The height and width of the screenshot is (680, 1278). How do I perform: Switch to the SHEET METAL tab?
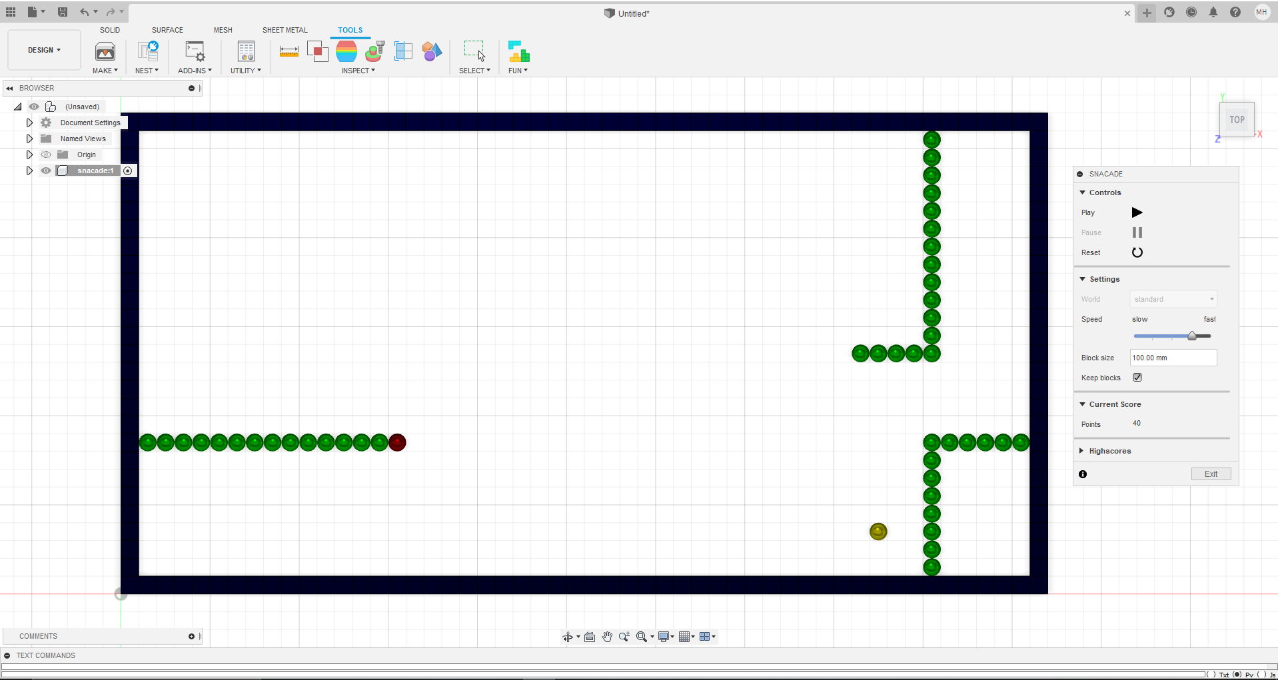point(285,30)
